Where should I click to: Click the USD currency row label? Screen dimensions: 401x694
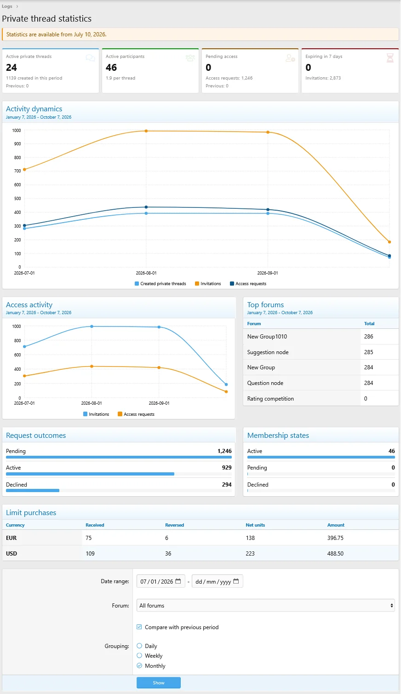point(11,553)
